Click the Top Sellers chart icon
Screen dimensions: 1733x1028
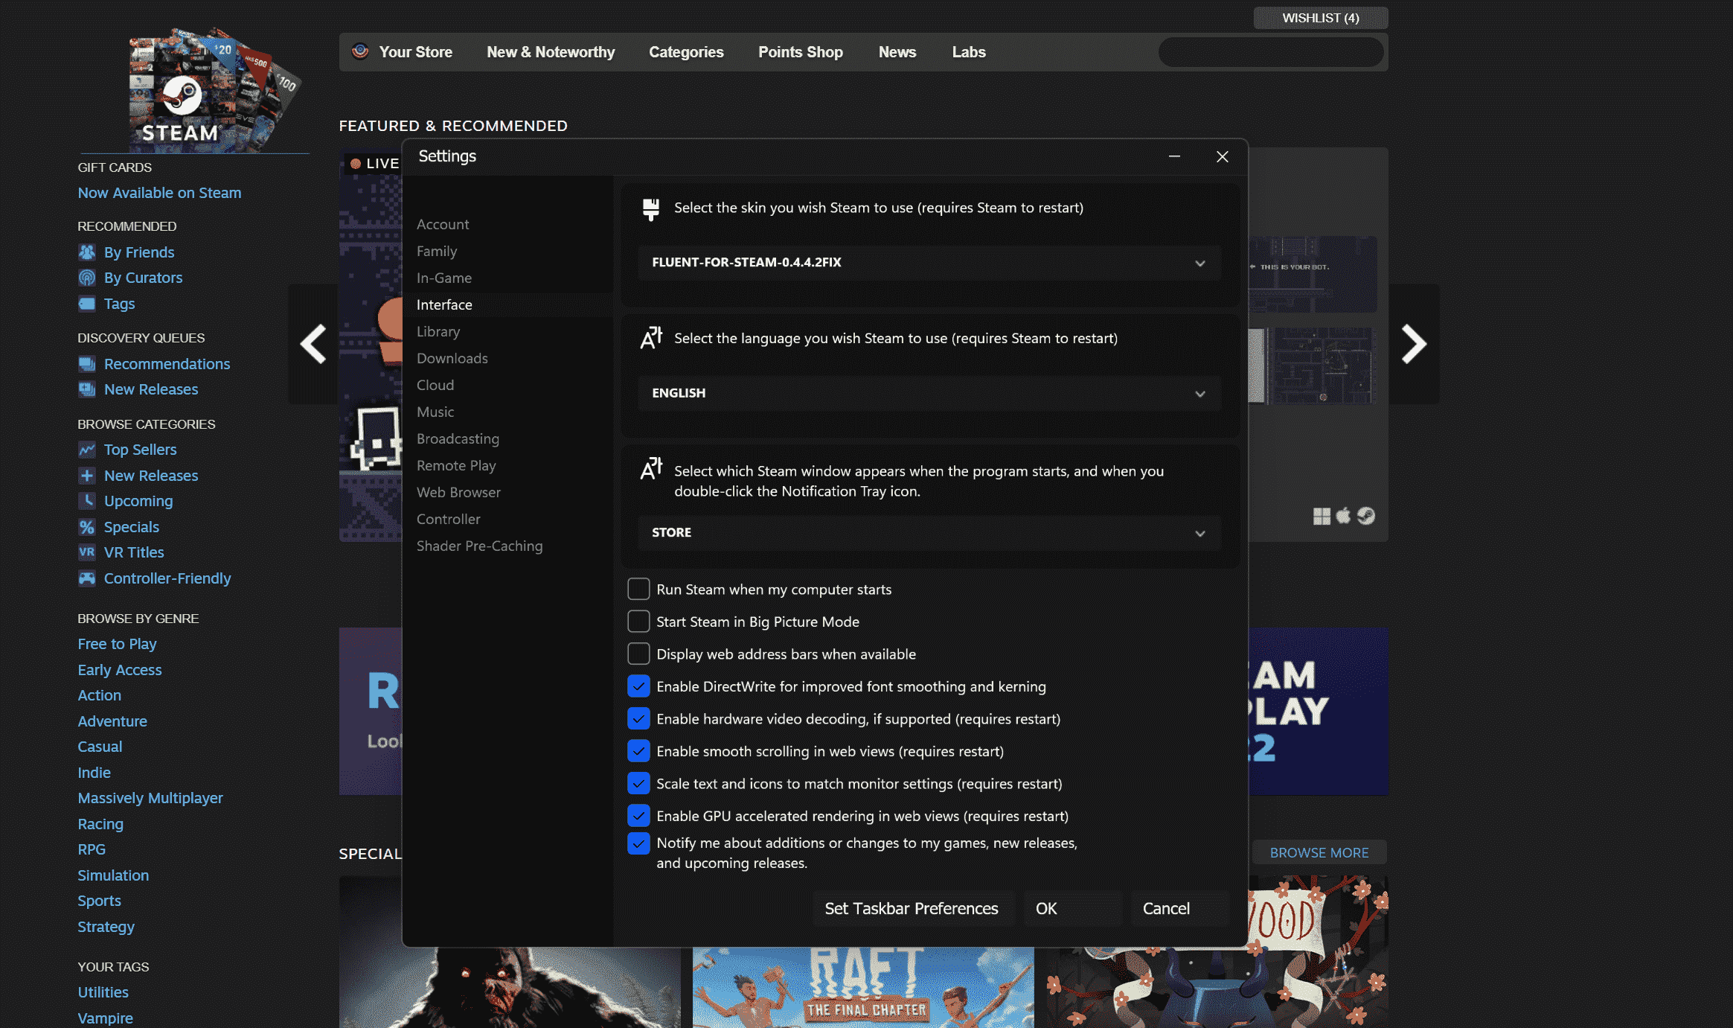(x=87, y=450)
